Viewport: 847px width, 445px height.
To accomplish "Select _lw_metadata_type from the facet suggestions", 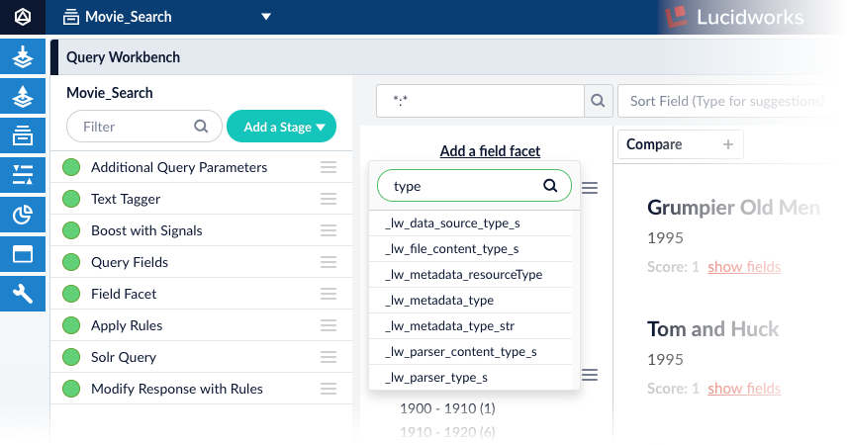I will coord(438,301).
